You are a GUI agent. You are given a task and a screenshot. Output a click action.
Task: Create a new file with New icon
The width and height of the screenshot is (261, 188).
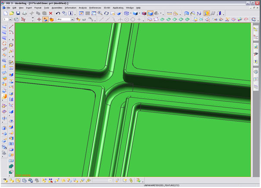6,13
